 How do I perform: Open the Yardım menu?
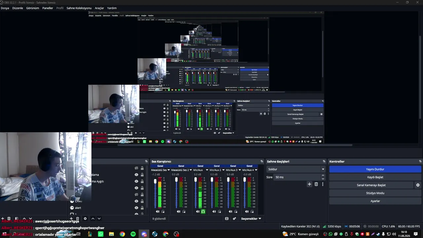click(112, 8)
